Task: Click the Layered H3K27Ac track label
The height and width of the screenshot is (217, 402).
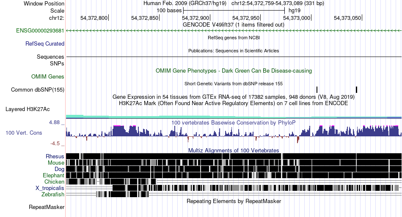Action: [28, 109]
